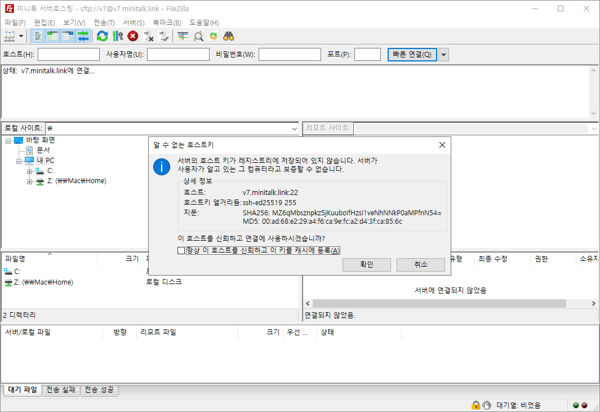
Task: Open the 북마크(B) menu
Action: 167,23
